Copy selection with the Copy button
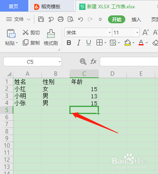 click(31, 43)
